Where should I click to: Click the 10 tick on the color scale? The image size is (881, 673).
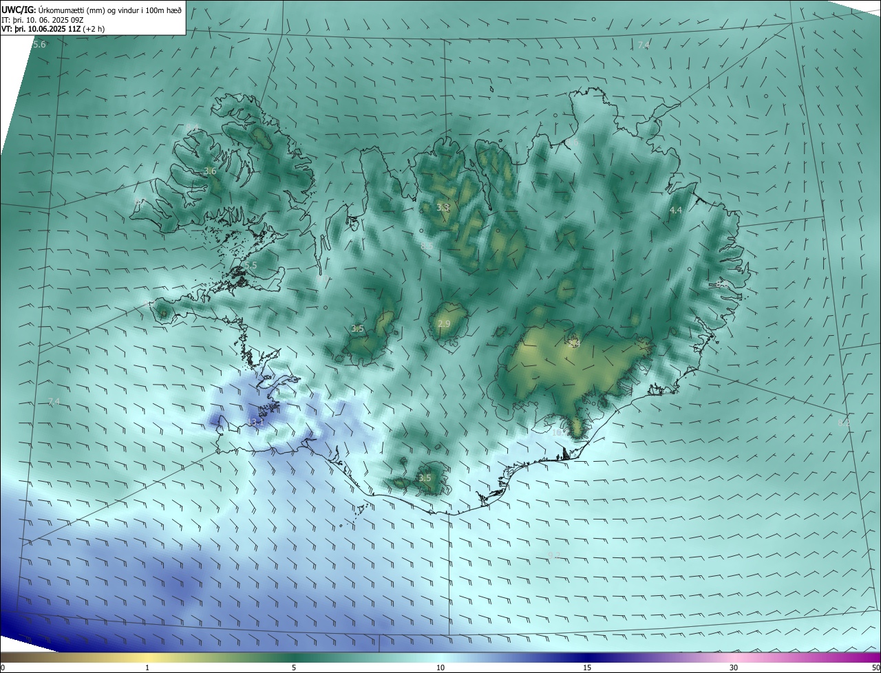(440, 667)
